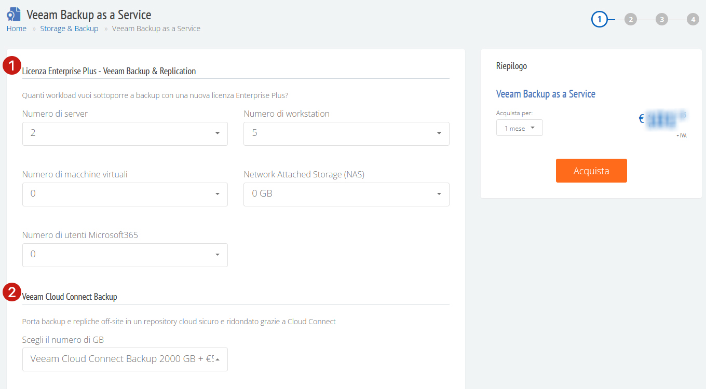This screenshot has width=706, height=389.
Task: Expand the Veeam Cloud Connect Backup GB dropdown
Action: click(x=125, y=359)
